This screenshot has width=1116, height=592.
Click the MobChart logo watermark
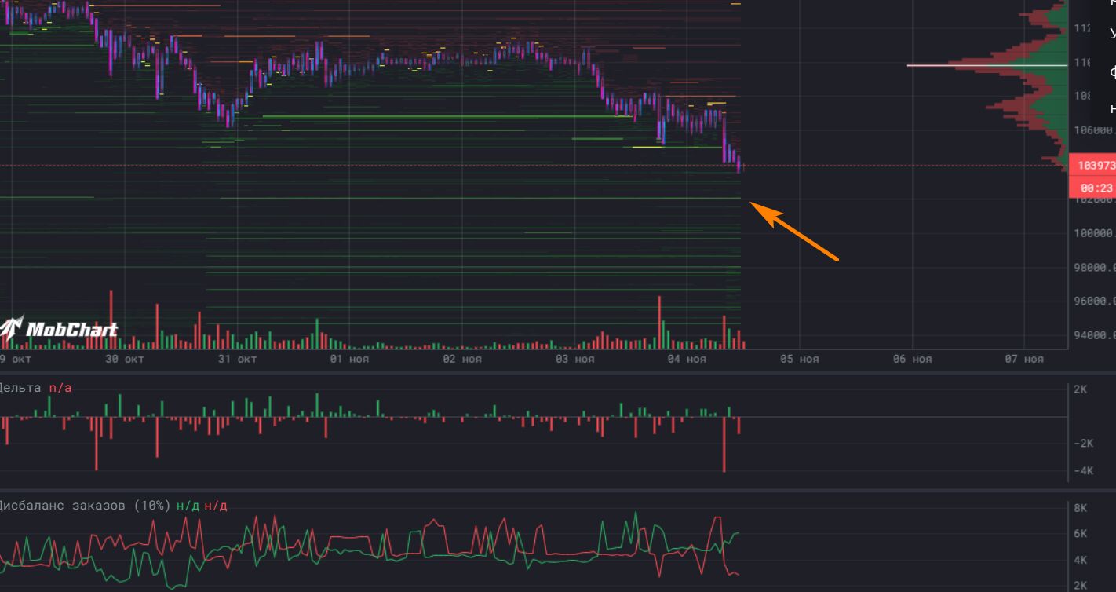(59, 330)
